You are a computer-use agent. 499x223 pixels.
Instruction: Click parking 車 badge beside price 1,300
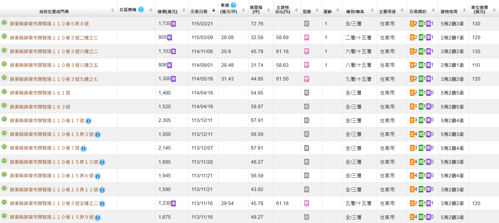174,79
